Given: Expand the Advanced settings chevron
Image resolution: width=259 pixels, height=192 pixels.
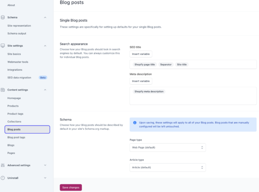Looking at the screenshot, I should (x=45, y=165).
